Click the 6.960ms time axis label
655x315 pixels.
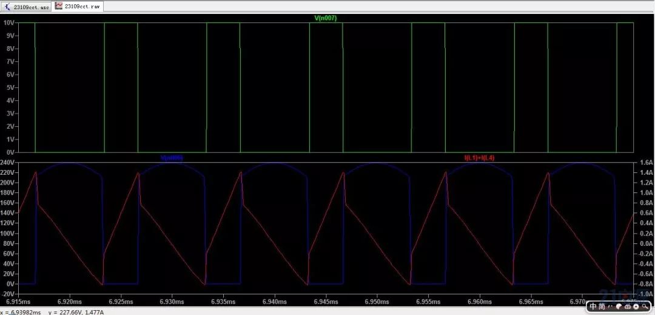tap(480, 301)
